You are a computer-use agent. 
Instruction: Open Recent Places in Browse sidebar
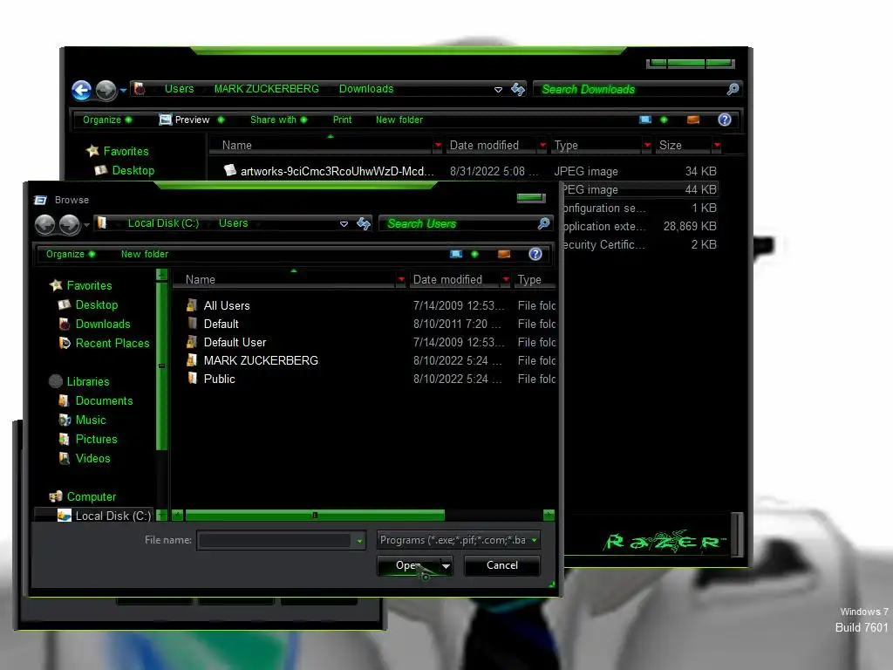[112, 344]
